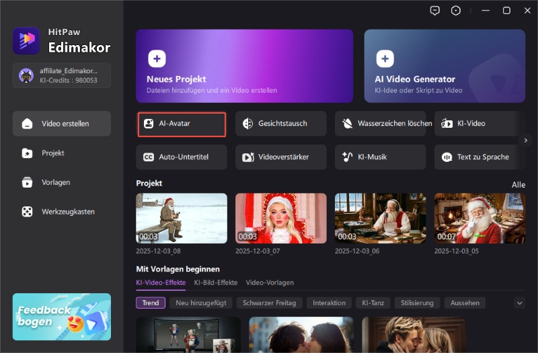538x353 pixels.
Task: Switch to the Video-Vorlagen tab
Action: point(270,283)
